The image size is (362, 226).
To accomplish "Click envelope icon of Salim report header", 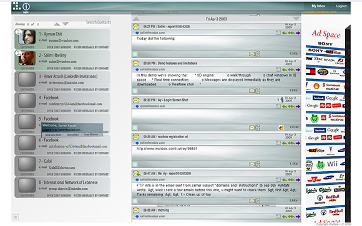I will (136, 27).
